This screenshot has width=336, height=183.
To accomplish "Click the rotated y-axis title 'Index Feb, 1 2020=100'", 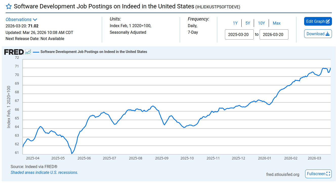I will (x=9, y=107).
